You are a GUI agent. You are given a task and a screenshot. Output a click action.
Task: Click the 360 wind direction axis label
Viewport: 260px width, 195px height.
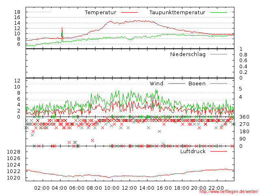[244, 117]
